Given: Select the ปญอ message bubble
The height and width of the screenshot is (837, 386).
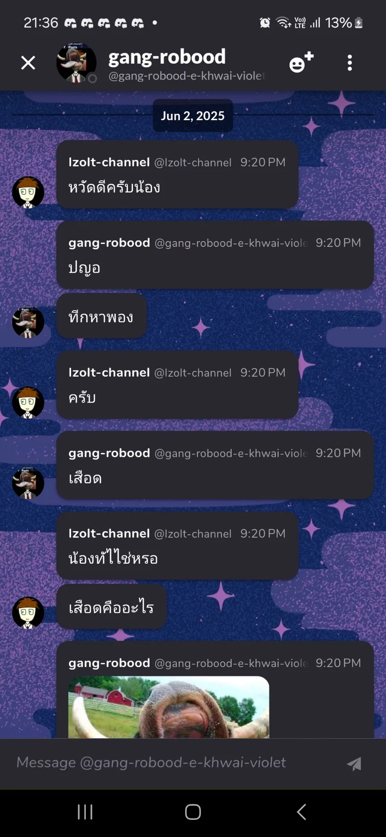Looking at the screenshot, I should [x=215, y=255].
